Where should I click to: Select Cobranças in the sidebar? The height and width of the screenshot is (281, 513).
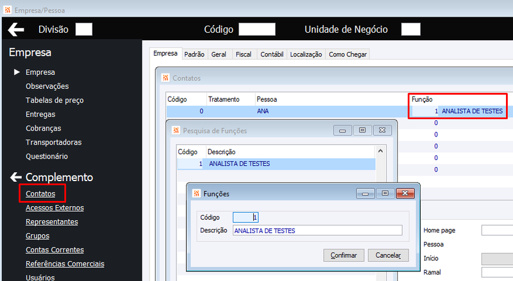pyautogui.click(x=43, y=129)
